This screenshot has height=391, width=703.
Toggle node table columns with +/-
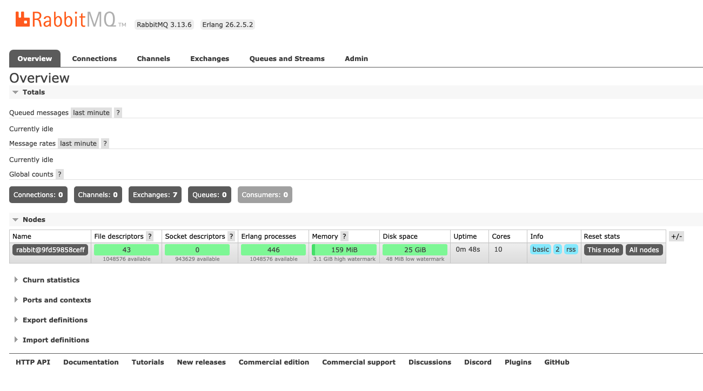tap(676, 237)
